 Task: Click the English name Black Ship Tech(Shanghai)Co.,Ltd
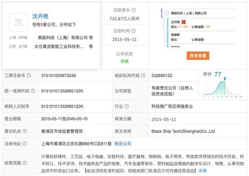click(183, 131)
